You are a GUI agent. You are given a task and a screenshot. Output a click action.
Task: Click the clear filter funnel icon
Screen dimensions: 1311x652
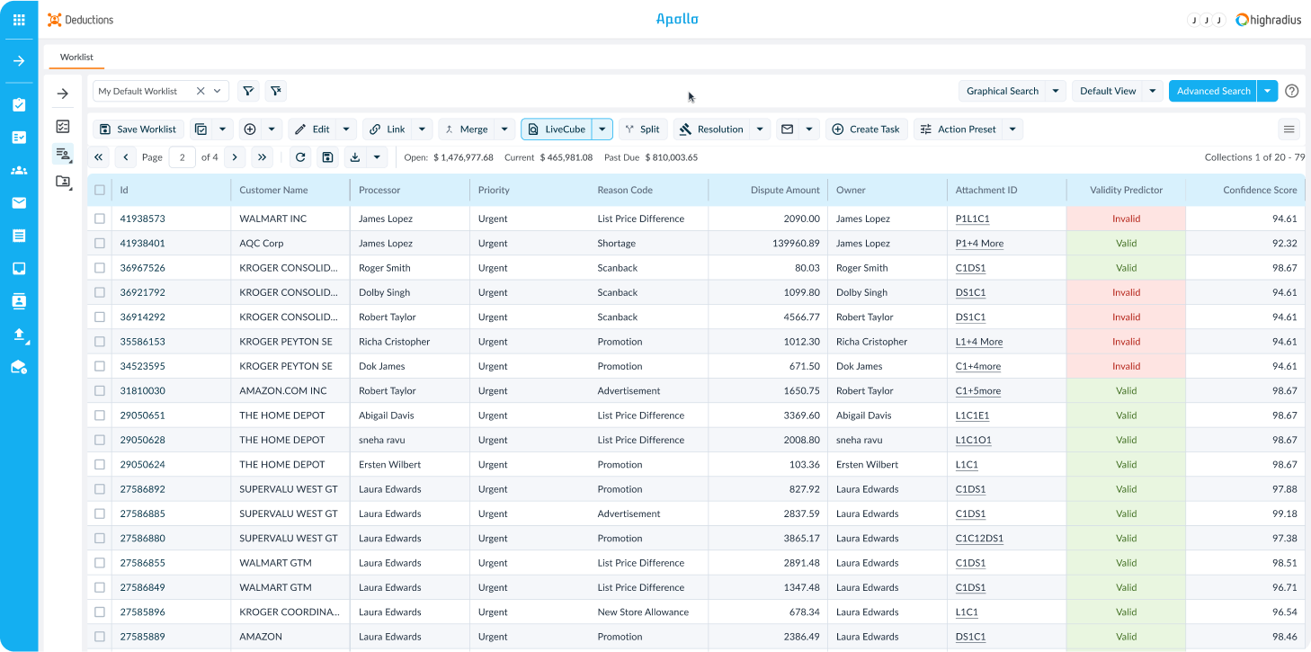pos(276,91)
